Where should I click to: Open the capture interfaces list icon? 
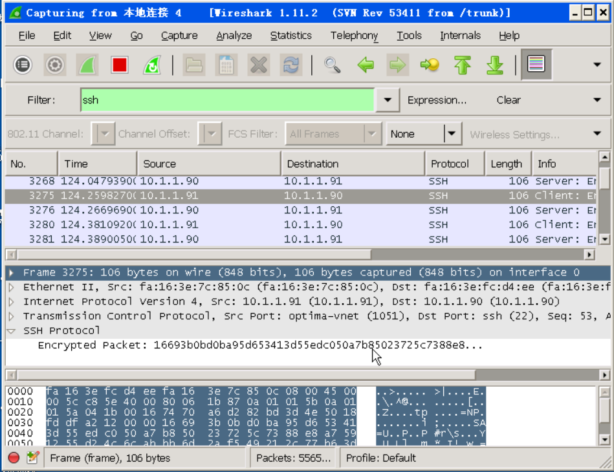pyautogui.click(x=22, y=65)
